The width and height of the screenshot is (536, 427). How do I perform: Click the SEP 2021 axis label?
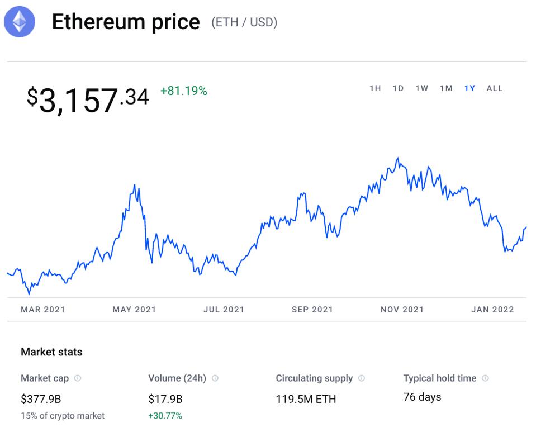point(312,310)
